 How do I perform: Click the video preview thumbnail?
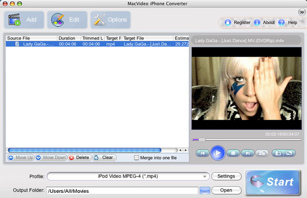click(x=246, y=88)
